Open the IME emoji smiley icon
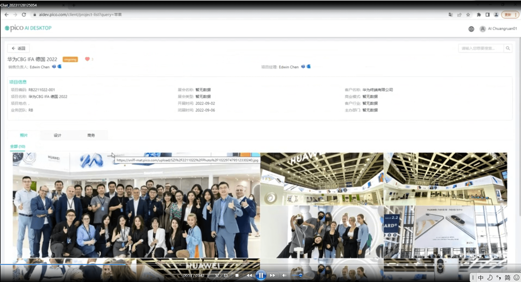This screenshot has width=521, height=282. tap(517, 278)
